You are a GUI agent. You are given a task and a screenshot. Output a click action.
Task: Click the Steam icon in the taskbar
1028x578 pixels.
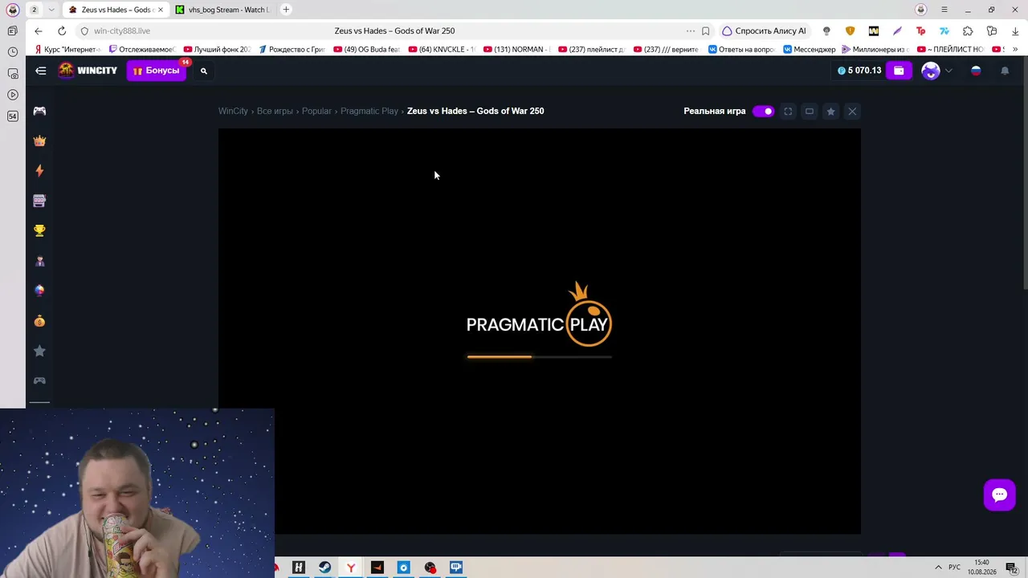(x=324, y=568)
